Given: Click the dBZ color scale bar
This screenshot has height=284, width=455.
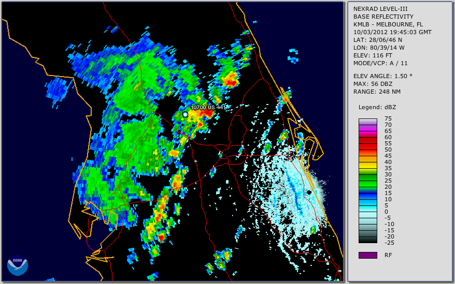Looking at the screenshot, I should [367, 181].
